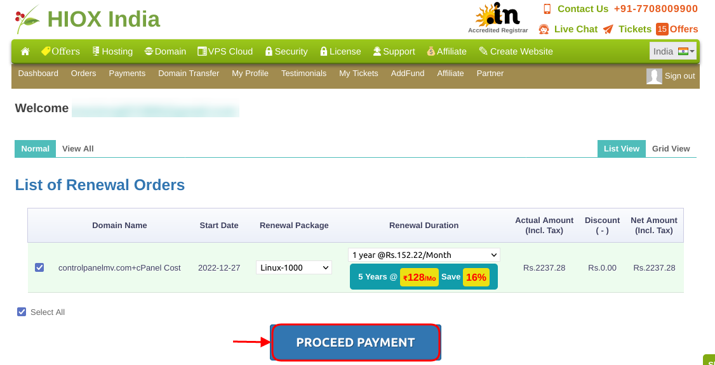Click the Live Chat agent icon

pos(544,29)
